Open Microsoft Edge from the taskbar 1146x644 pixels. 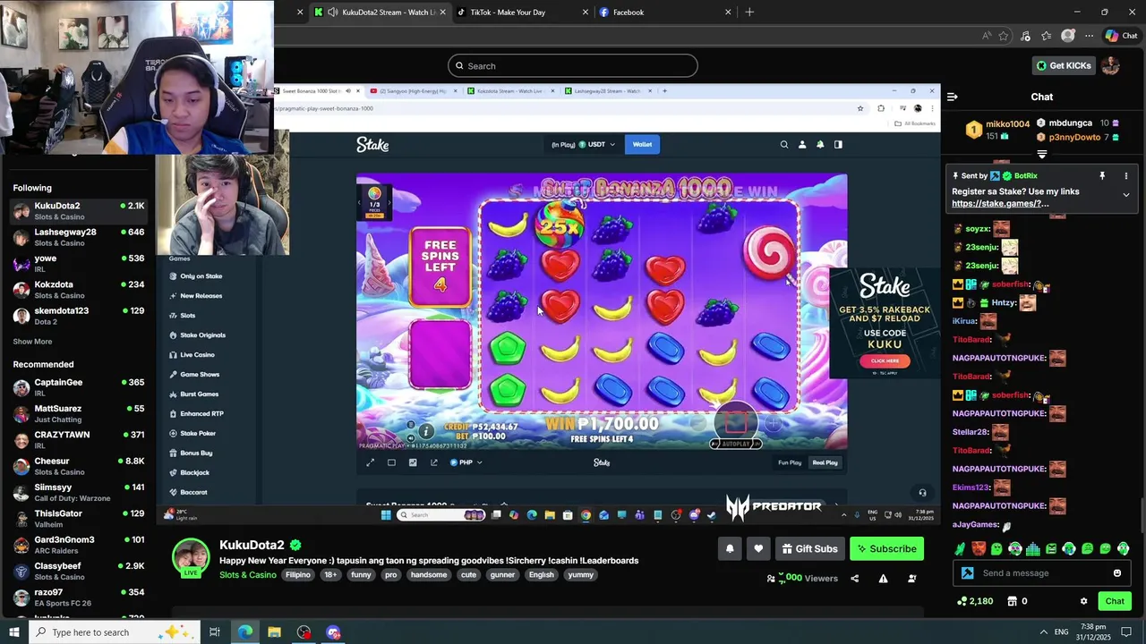pos(244,632)
